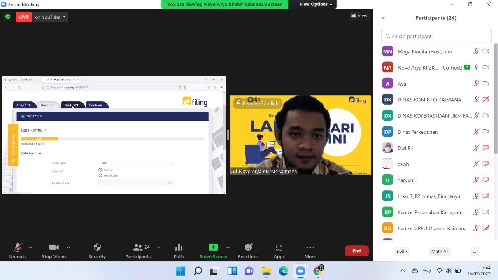Click the Find a participant search field

point(437,36)
